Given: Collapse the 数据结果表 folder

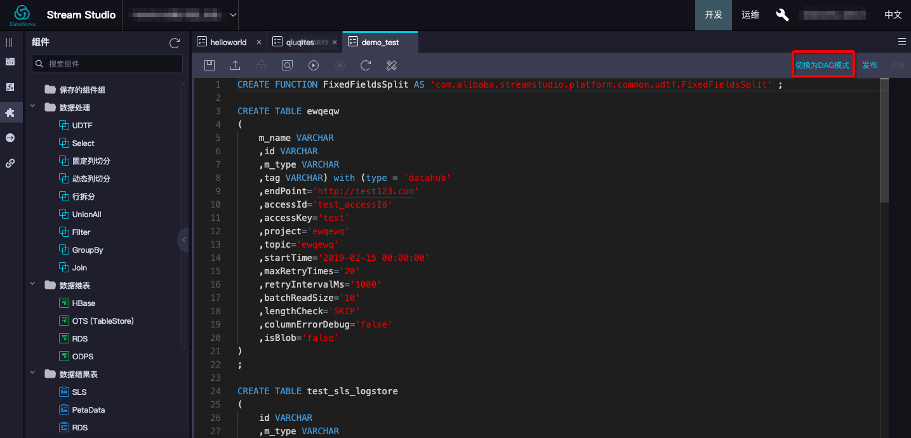Looking at the screenshot, I should point(32,374).
